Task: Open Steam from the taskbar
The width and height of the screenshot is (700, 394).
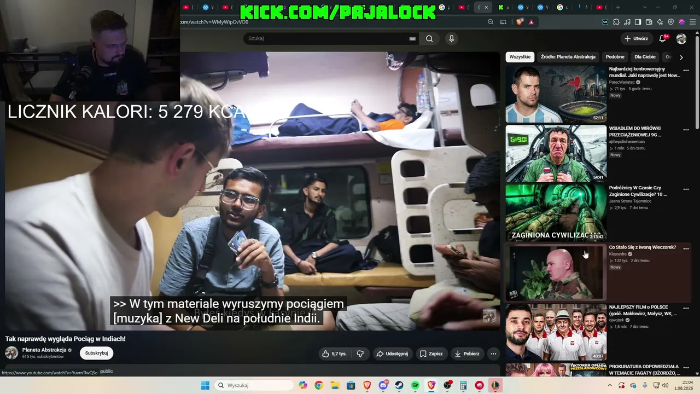Action: (x=399, y=385)
